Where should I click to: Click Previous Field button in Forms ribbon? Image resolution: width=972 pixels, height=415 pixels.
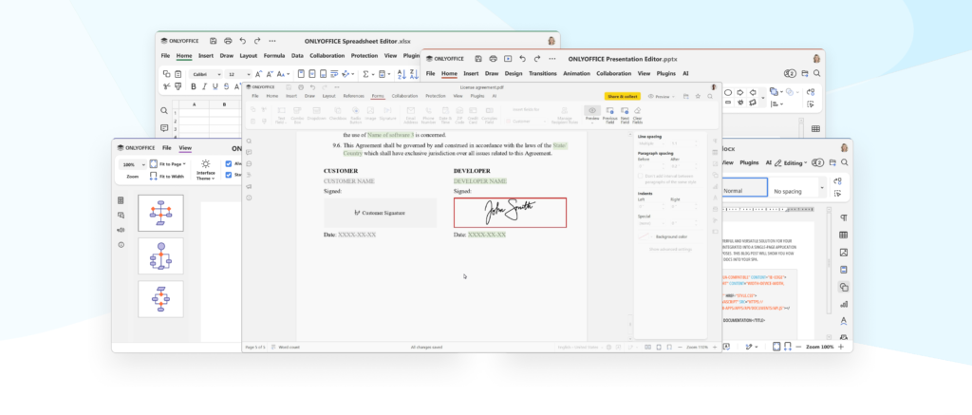tap(610, 115)
